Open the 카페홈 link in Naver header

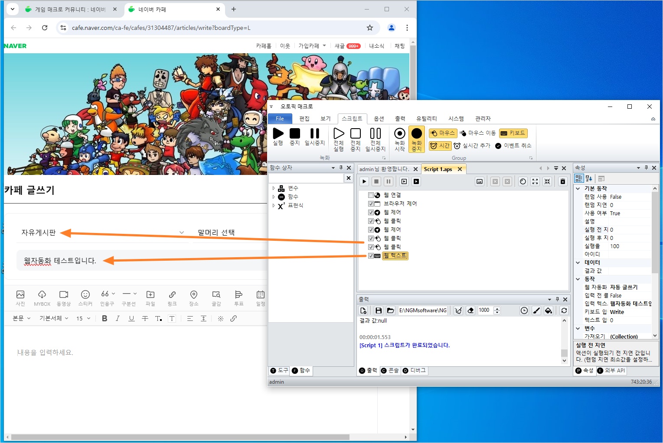264,46
